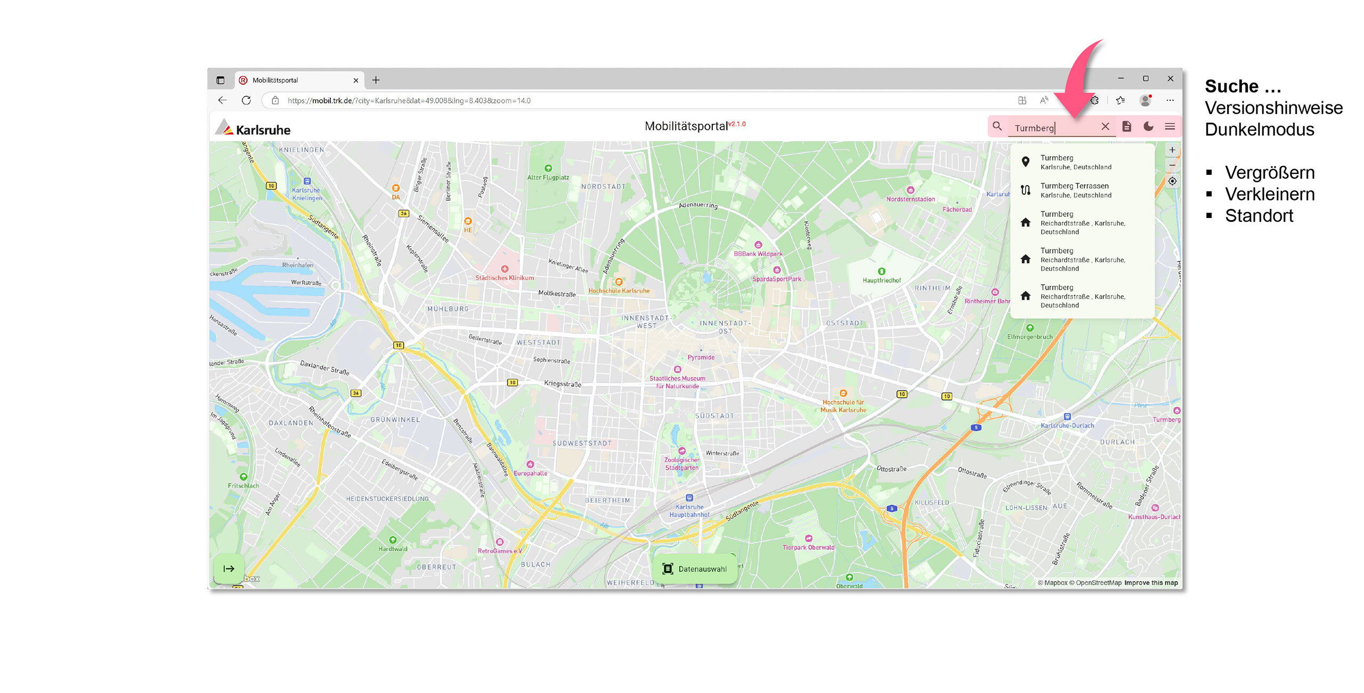Image resolution: width=1364 pixels, height=693 pixels.
Task: Click the search magnifier icon
Action: pyautogui.click(x=997, y=126)
